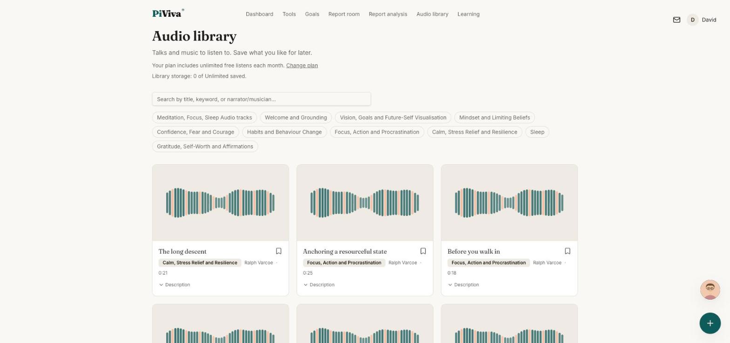730x343 pixels.
Task: Click the green plus floating button
Action: click(710, 323)
